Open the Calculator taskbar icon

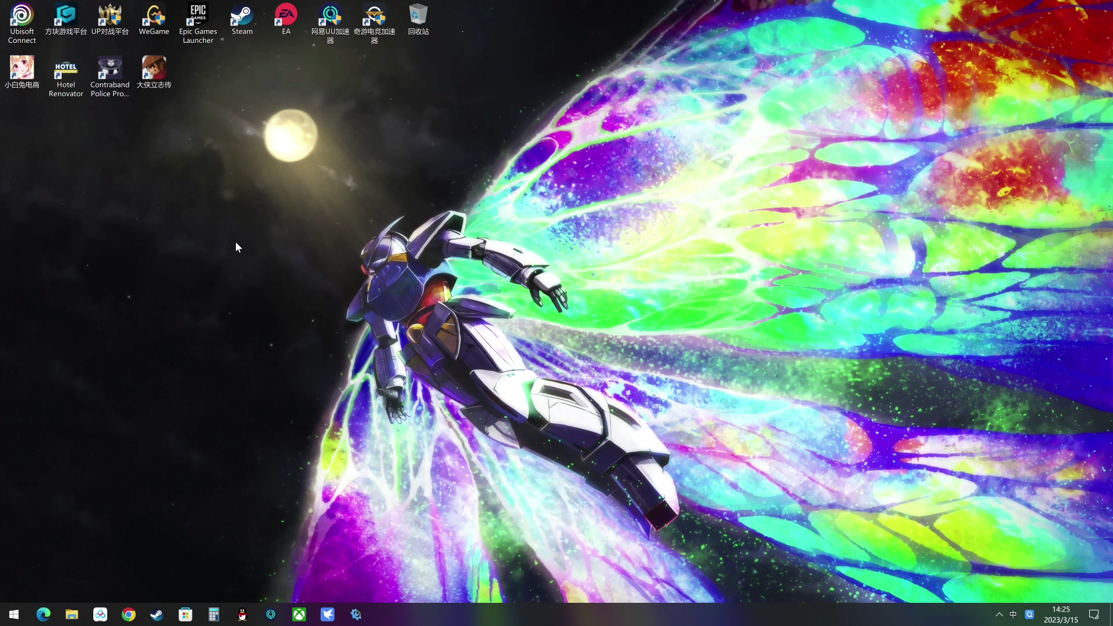[214, 614]
